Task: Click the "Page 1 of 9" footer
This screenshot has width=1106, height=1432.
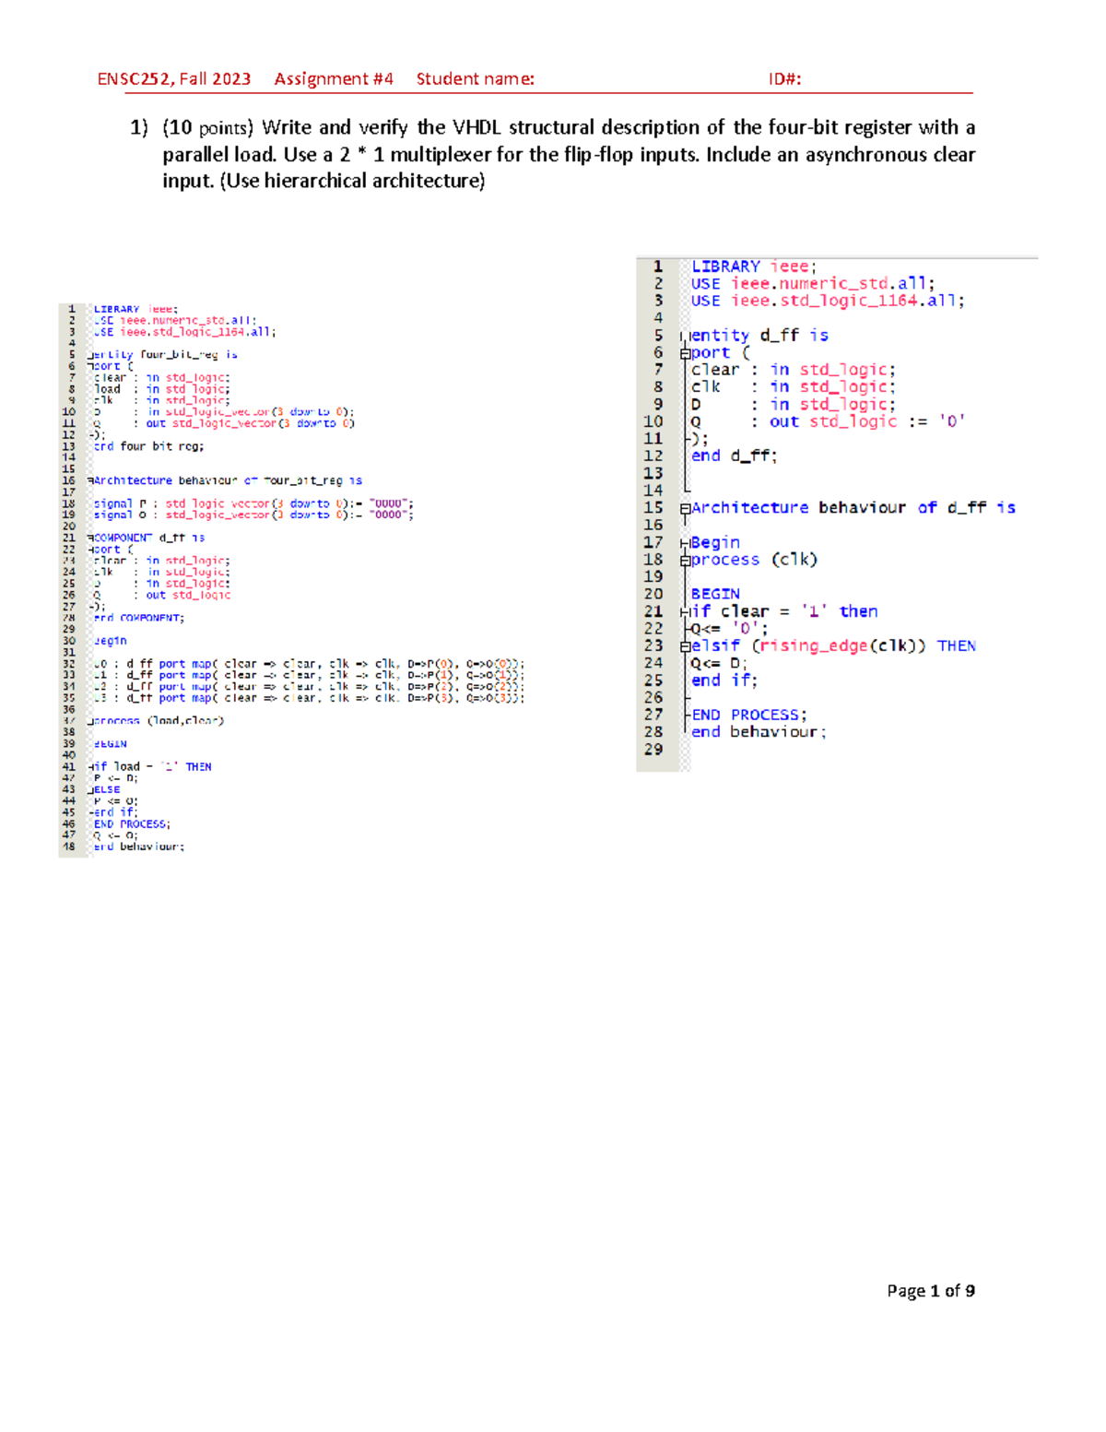Action: point(930,1291)
